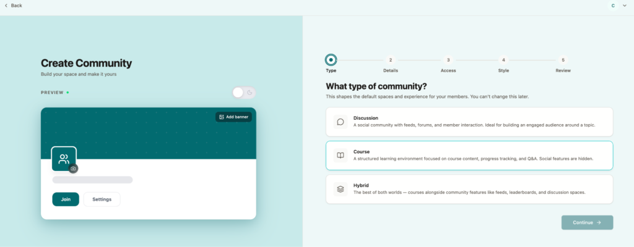Click the Discussion speech bubble icon
Image resolution: width=634 pixels, height=247 pixels.
(340, 122)
